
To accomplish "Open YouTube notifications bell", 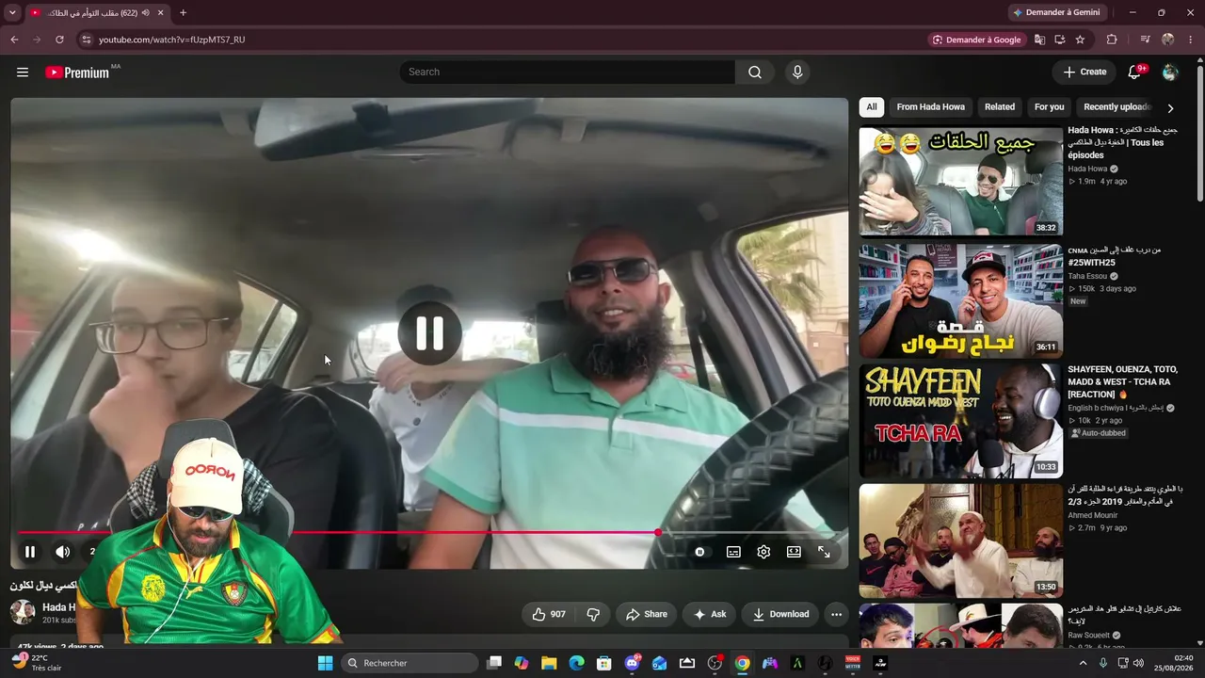I will tap(1135, 73).
